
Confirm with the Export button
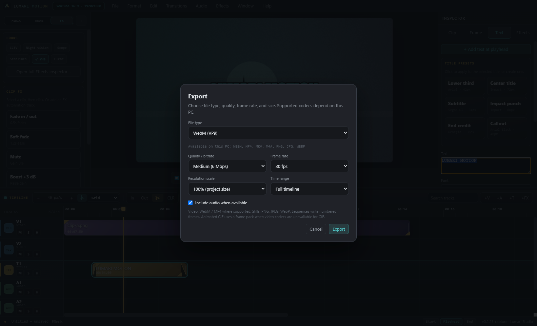[x=339, y=229]
